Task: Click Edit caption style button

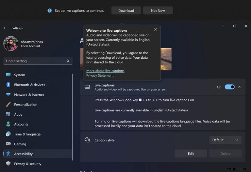Action: pos(191,153)
